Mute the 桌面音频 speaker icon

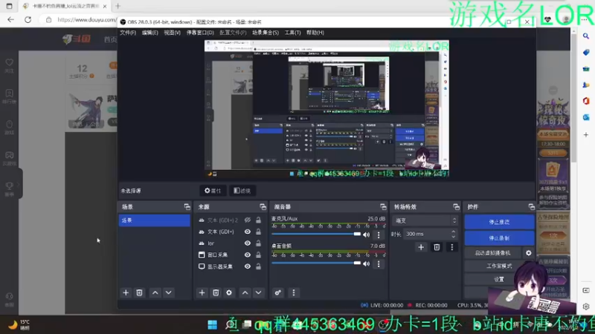[366, 263]
